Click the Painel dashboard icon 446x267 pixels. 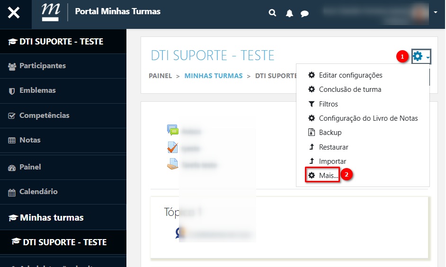click(x=12, y=168)
